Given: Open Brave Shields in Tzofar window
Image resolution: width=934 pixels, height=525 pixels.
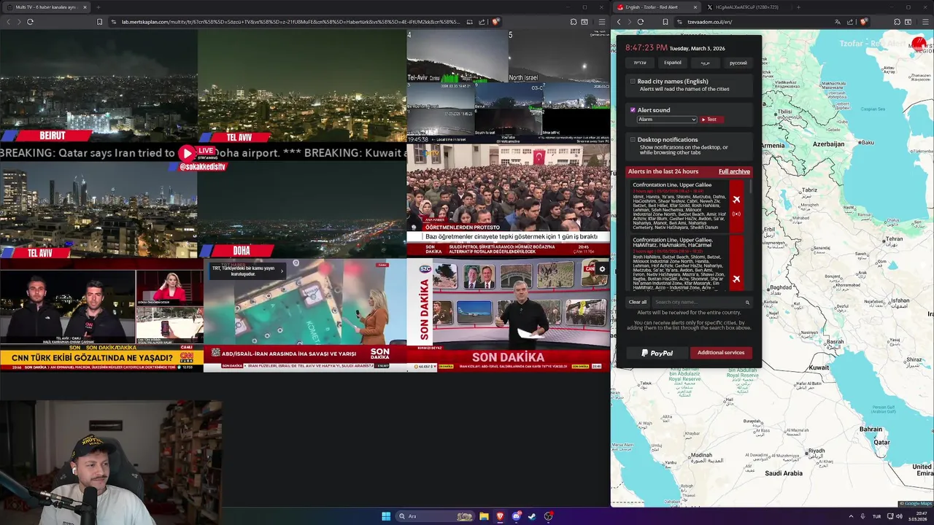Looking at the screenshot, I should (x=863, y=22).
